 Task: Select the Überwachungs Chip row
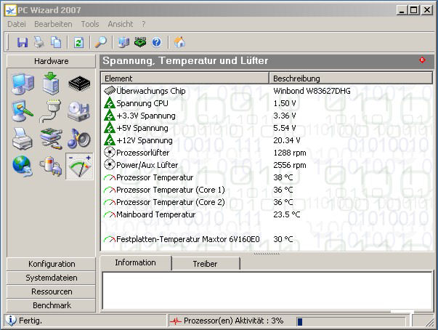click(267, 91)
